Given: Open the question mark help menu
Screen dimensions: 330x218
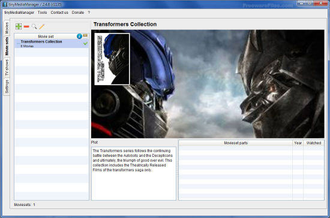Looking at the screenshot, I should click(x=89, y=13).
